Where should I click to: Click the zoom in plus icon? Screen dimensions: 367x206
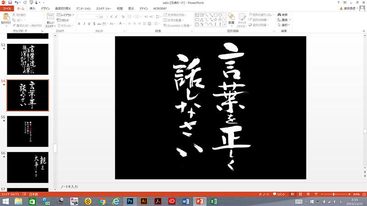350,195
